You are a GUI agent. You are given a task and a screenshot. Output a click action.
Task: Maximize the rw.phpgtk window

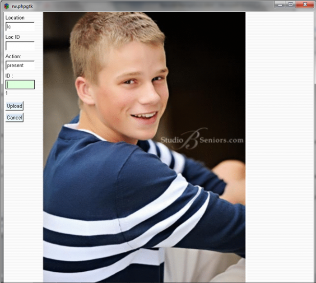point(290,5)
